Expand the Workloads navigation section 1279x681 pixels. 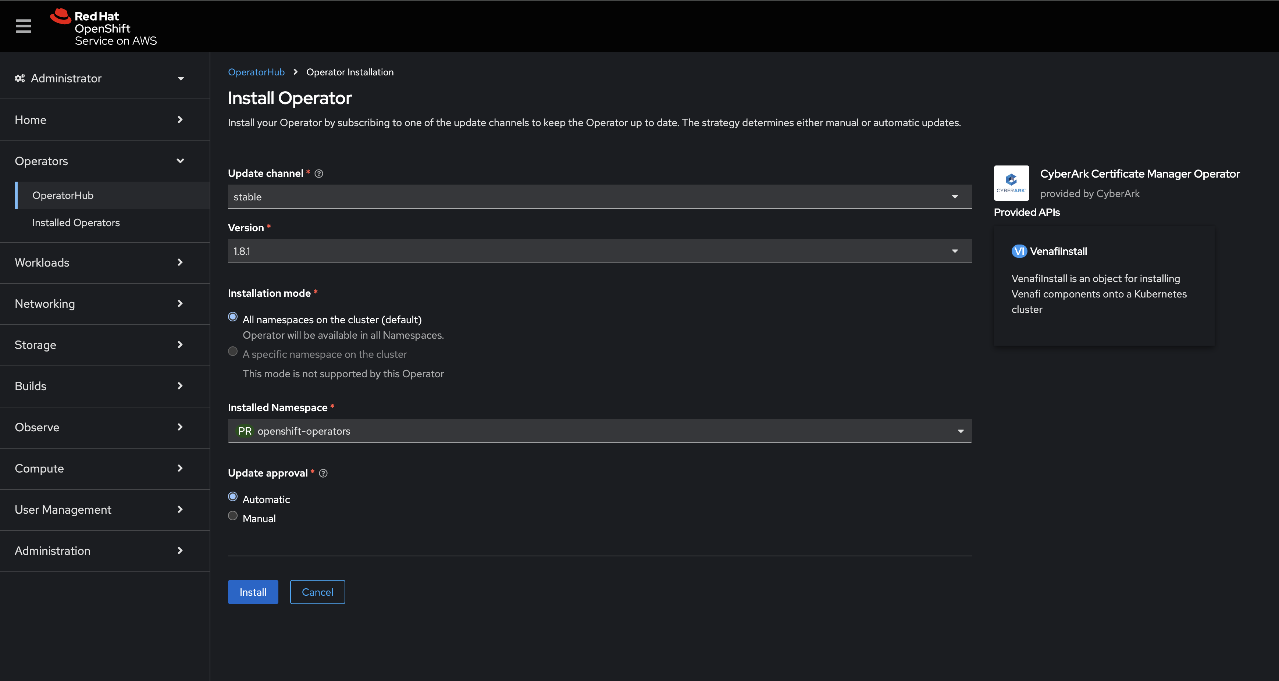pos(105,263)
